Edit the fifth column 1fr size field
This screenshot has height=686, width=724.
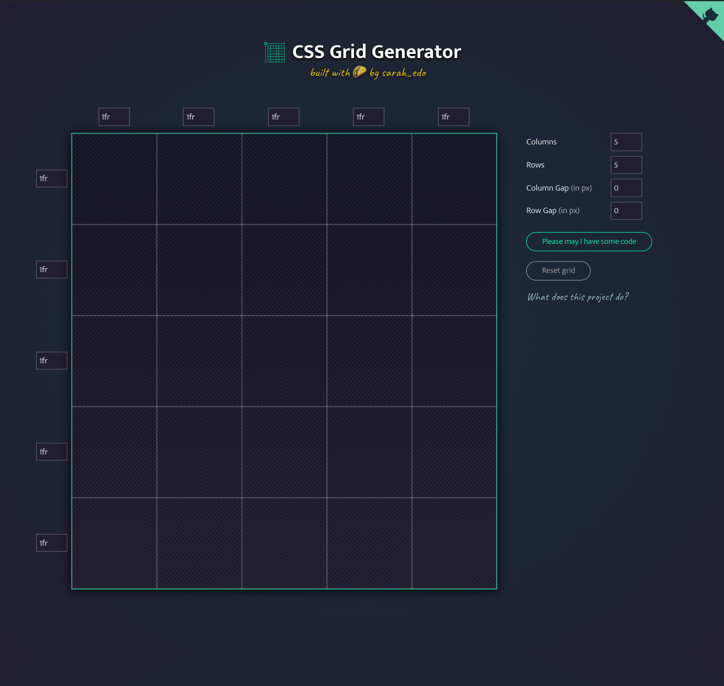pyautogui.click(x=453, y=117)
